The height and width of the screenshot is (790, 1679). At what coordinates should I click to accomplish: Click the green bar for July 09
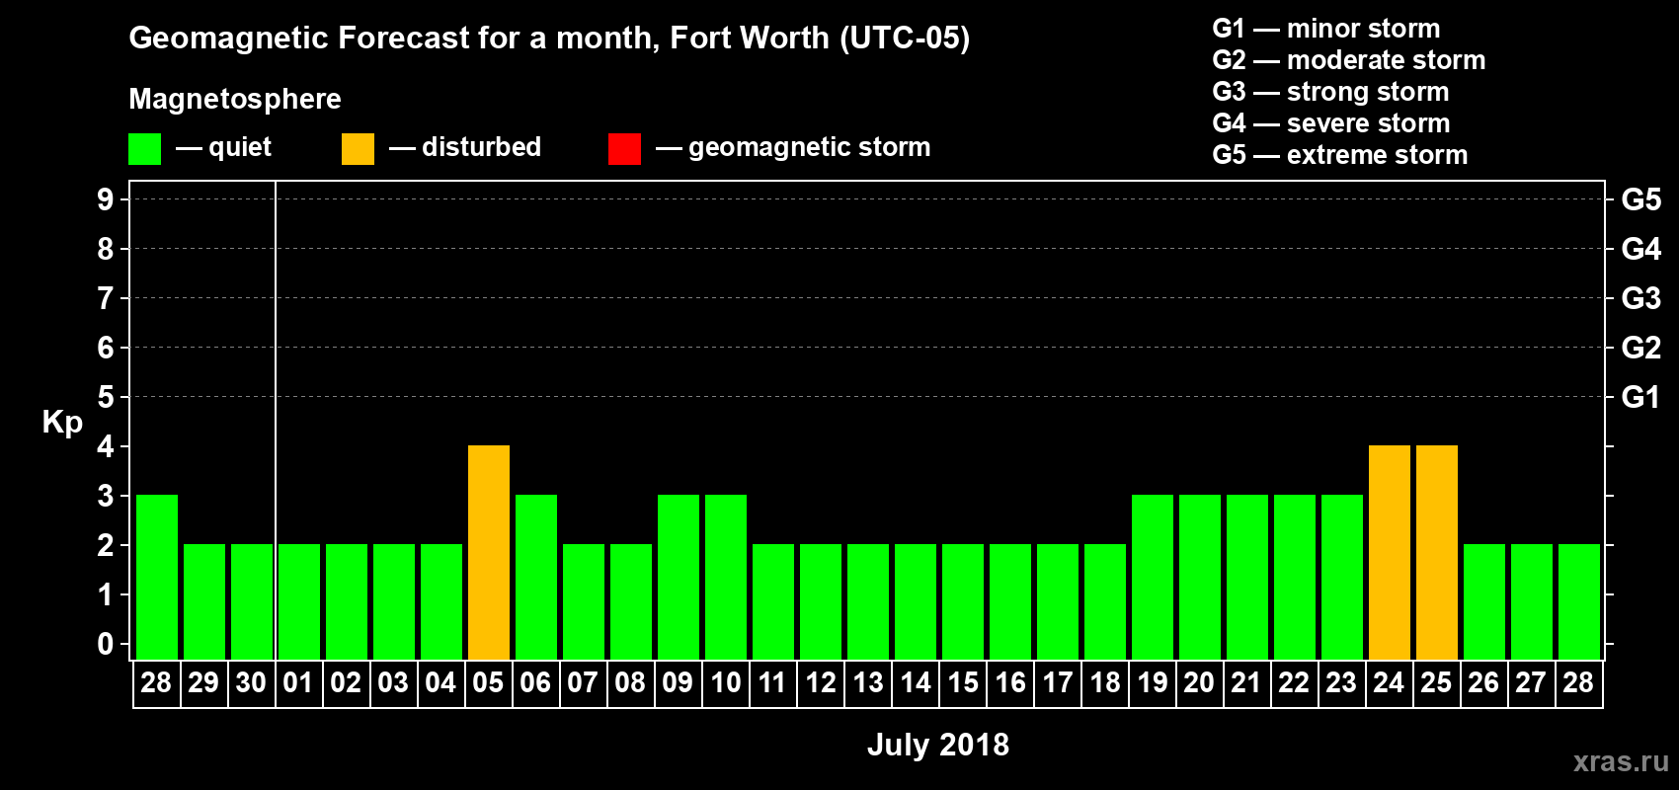pyautogui.click(x=679, y=577)
